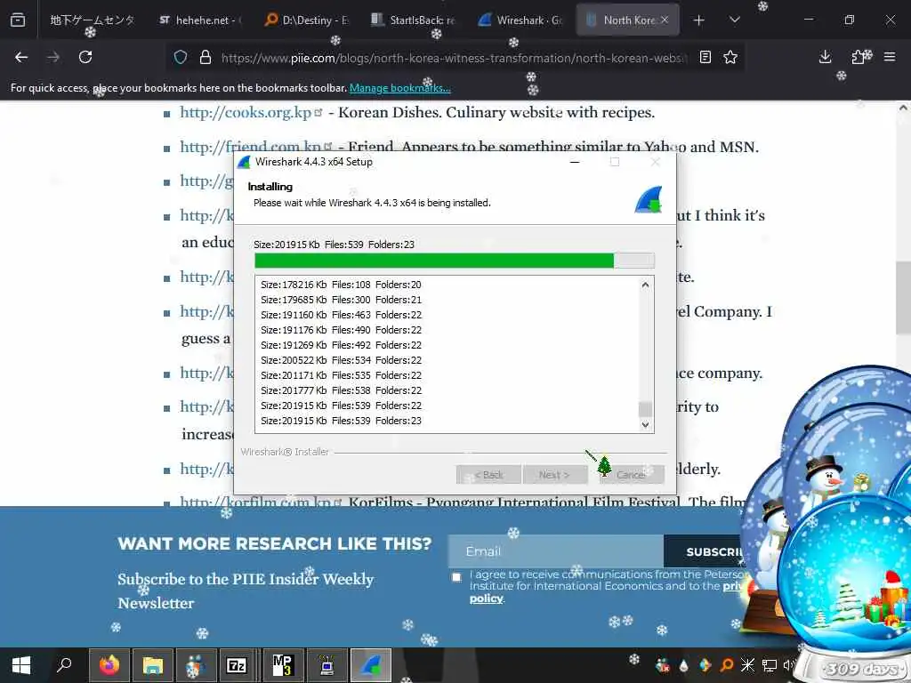Reload the current page

tap(85, 57)
